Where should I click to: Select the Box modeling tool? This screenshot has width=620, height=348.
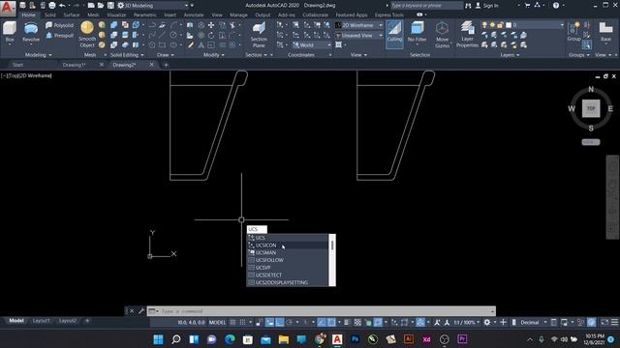pos(10,32)
